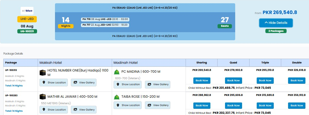Click the top PA 08AUG-22AUG flight banner
309x115 pixels.
click(x=145, y=8)
